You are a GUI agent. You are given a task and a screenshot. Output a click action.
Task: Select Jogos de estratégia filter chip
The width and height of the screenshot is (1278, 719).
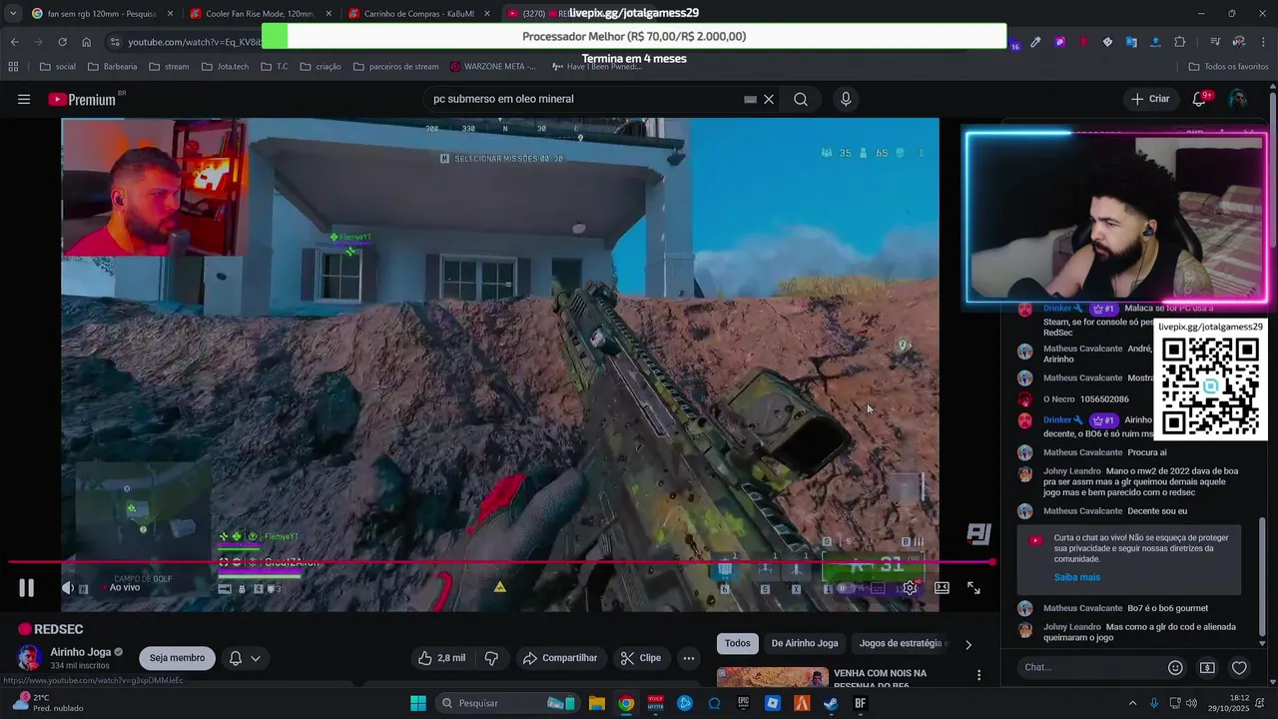point(902,643)
